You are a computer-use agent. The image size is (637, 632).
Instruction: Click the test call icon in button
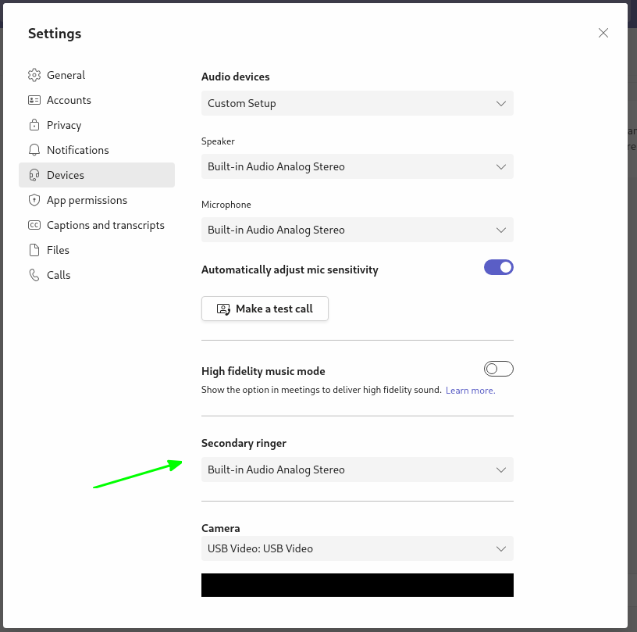pos(223,309)
